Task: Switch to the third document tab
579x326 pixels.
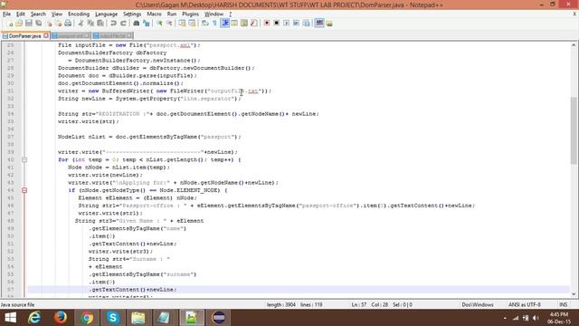Action: [x=112, y=36]
